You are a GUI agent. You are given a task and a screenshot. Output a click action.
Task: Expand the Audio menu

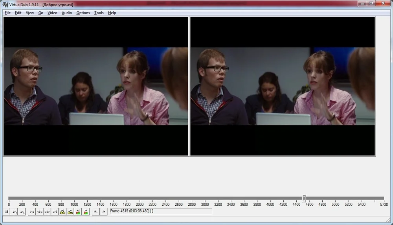click(x=67, y=13)
